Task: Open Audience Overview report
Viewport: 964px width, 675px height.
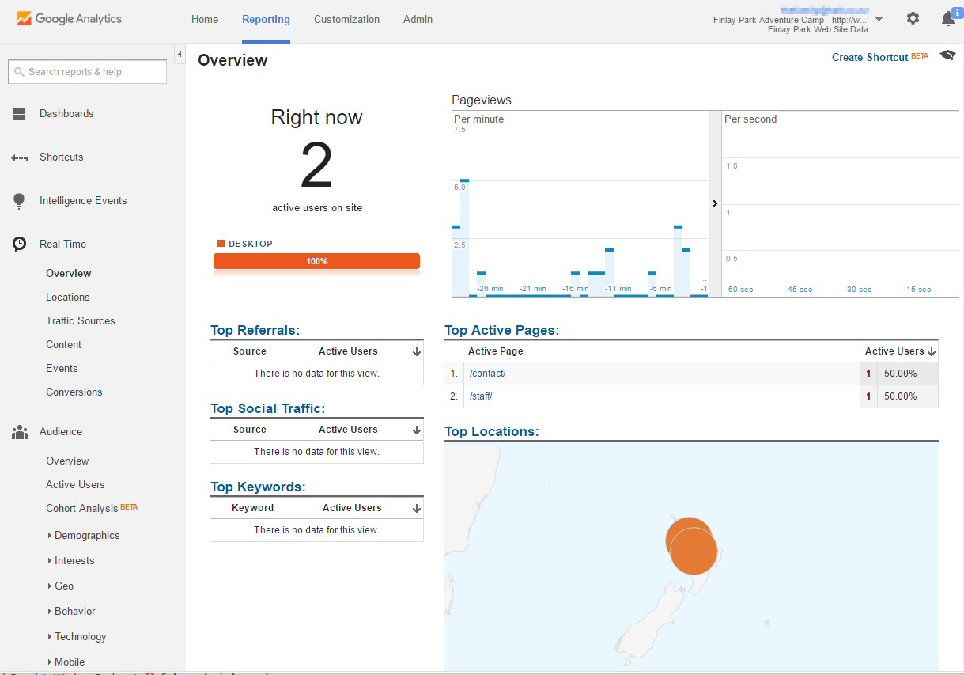Action: [x=67, y=461]
